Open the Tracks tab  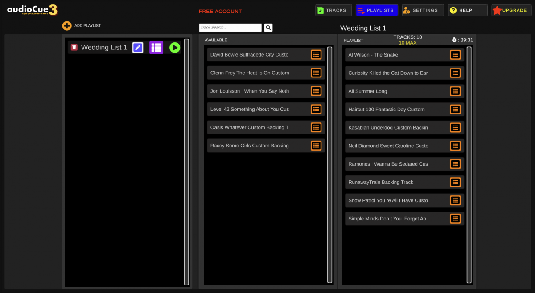point(333,10)
